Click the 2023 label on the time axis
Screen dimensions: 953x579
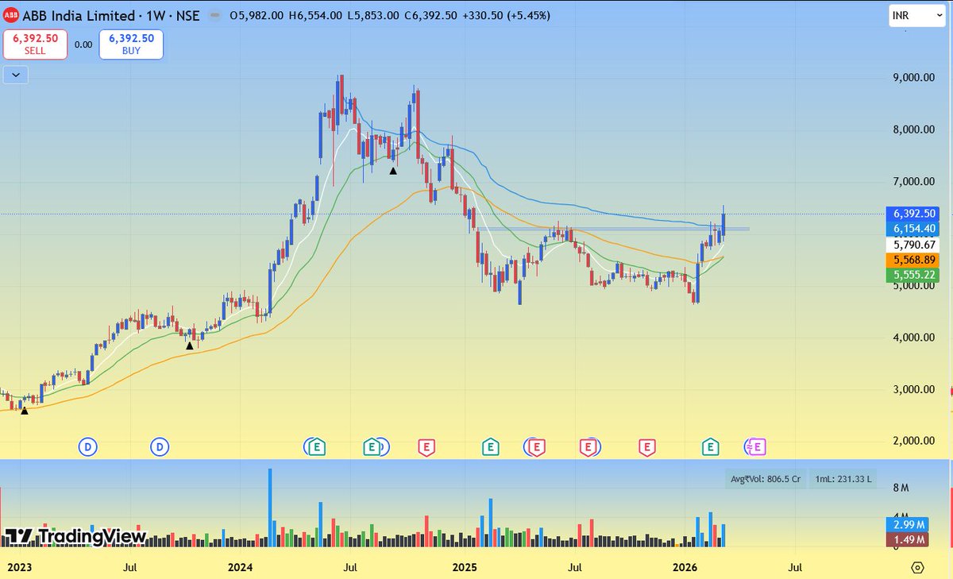click(20, 568)
